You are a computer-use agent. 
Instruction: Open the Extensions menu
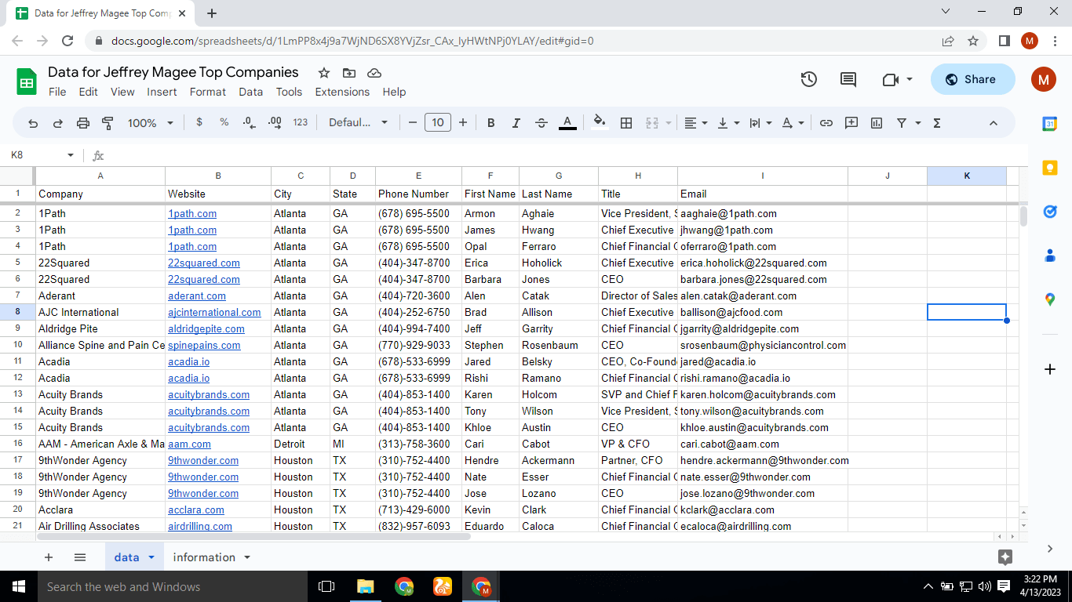(342, 92)
